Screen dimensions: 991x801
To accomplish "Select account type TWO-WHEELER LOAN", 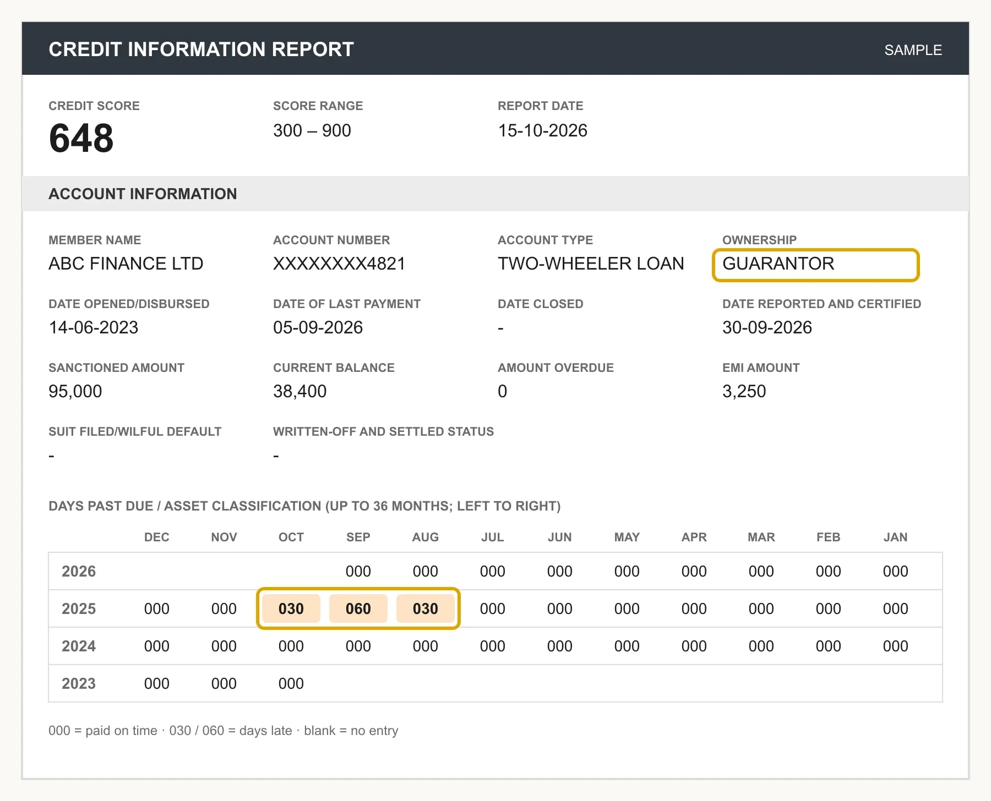I will click(x=591, y=264).
